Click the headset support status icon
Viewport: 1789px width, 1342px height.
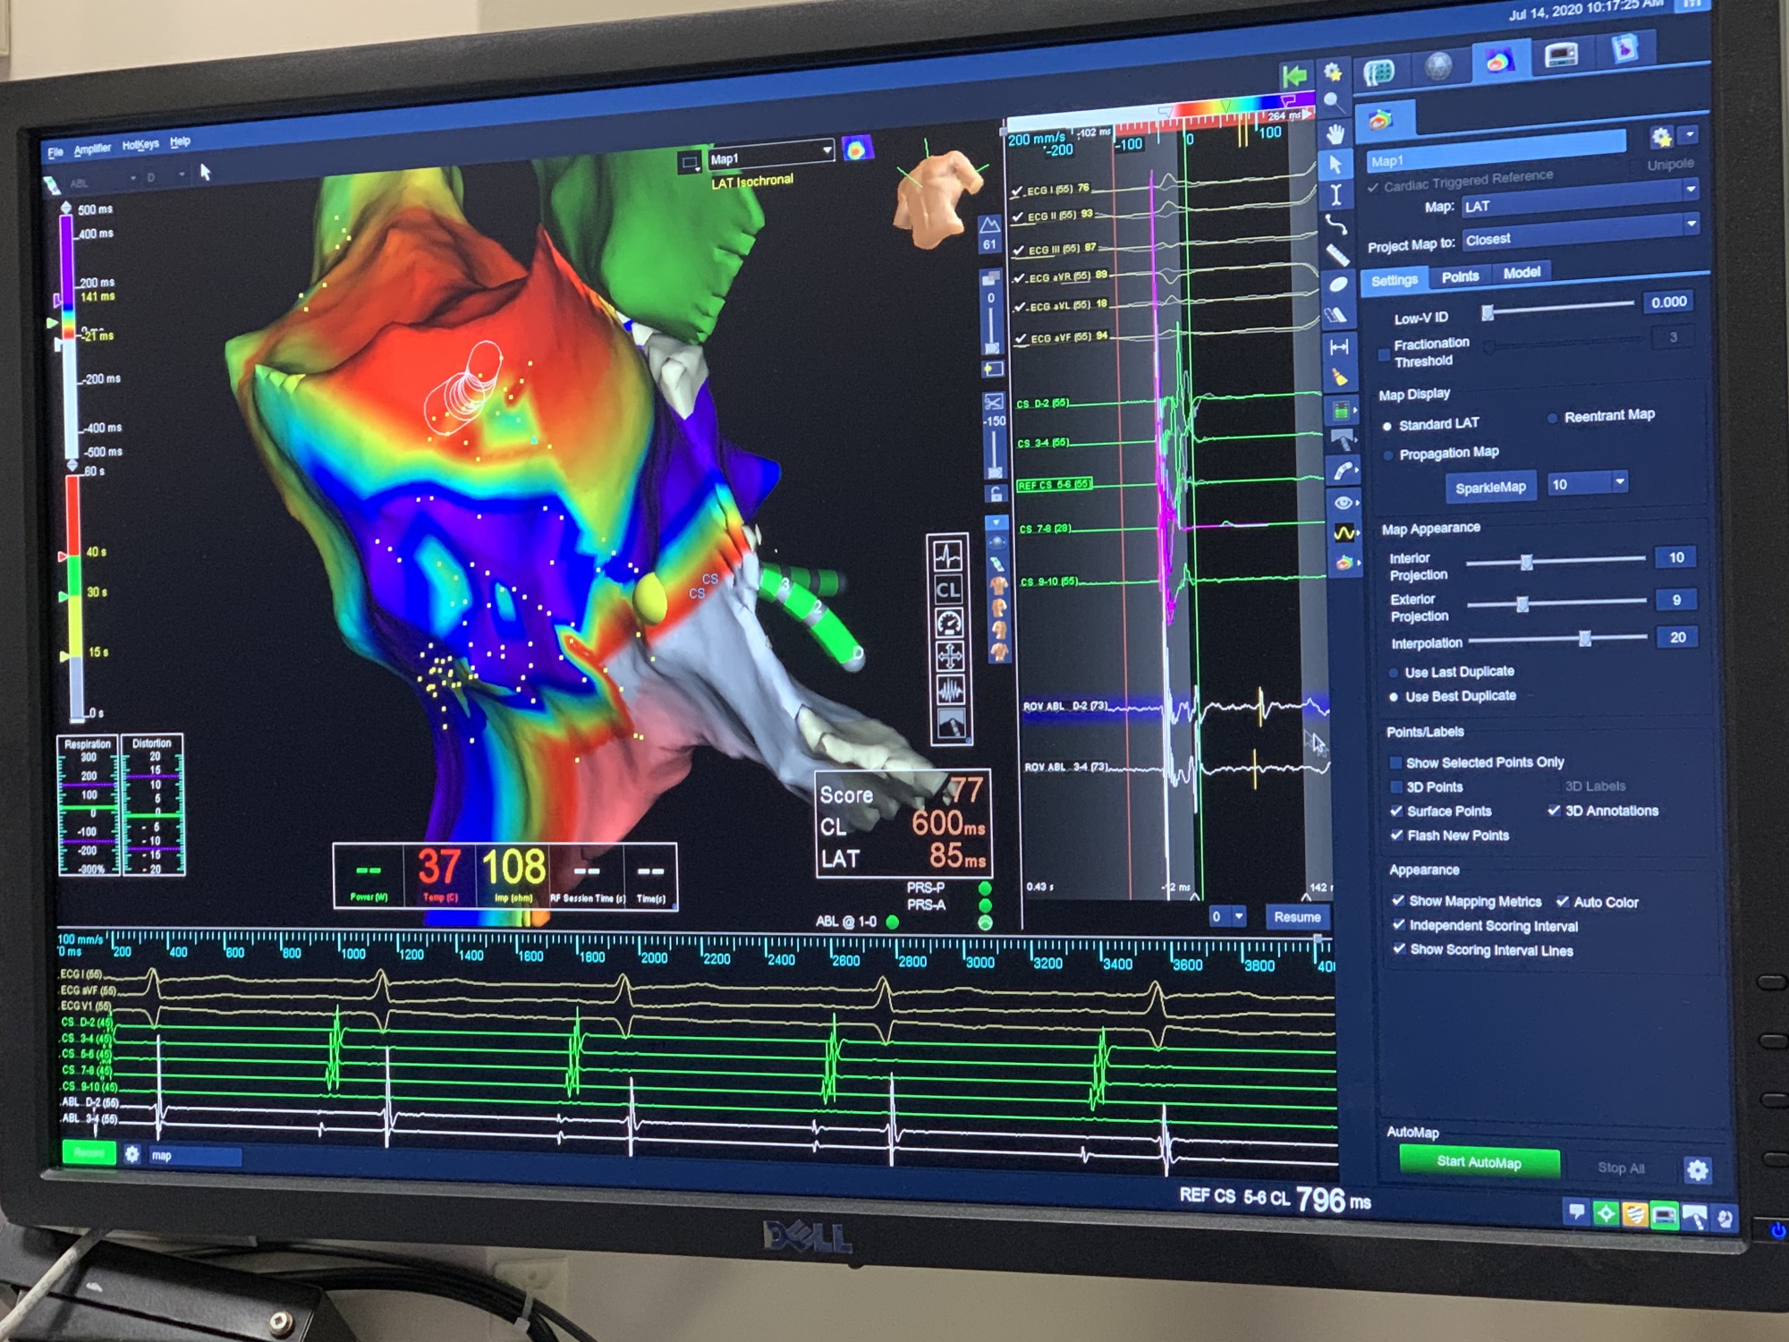tap(1723, 1219)
